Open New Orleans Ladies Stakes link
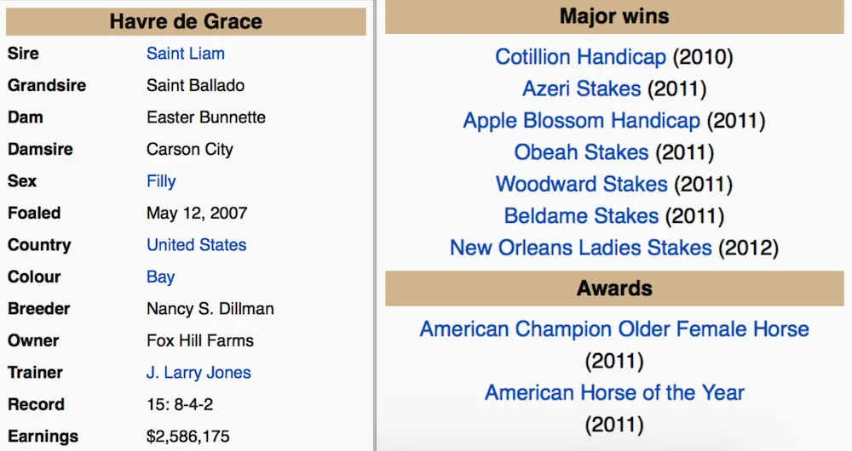This screenshot has height=451, width=852. click(x=580, y=248)
